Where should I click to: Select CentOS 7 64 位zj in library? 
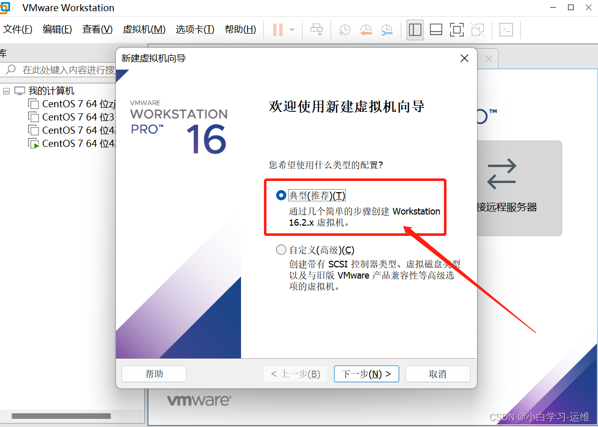pyautogui.click(x=78, y=104)
